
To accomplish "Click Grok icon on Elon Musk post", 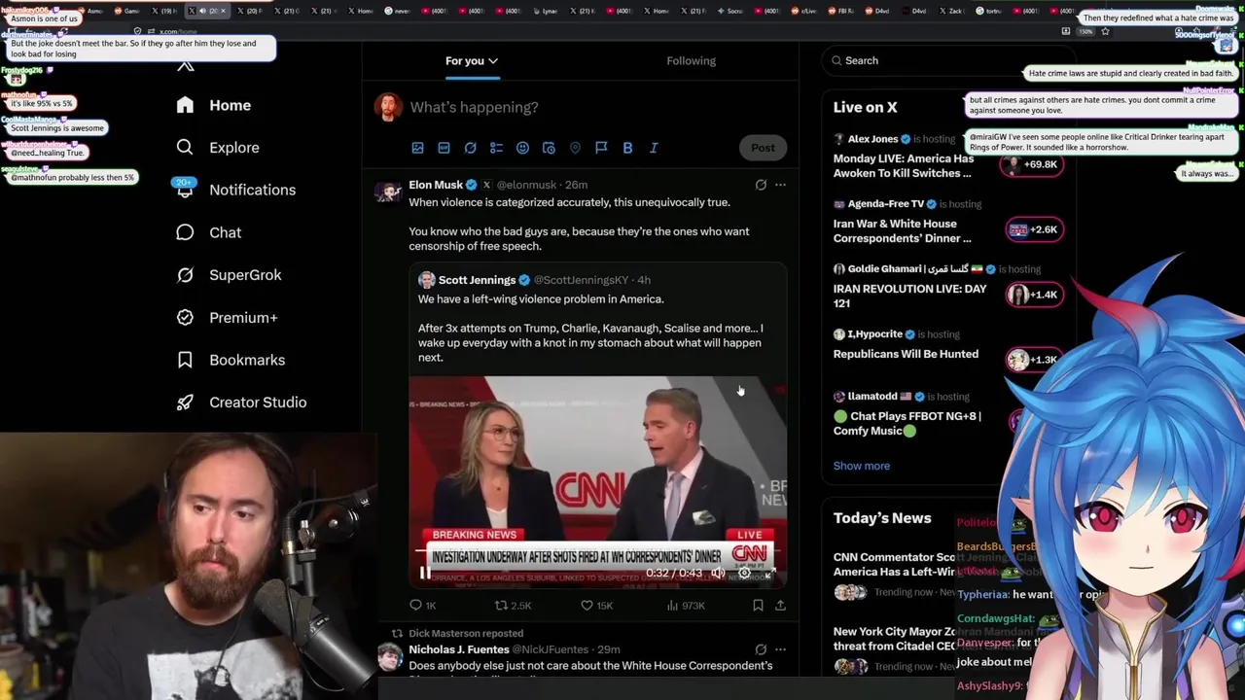I will click(x=761, y=185).
